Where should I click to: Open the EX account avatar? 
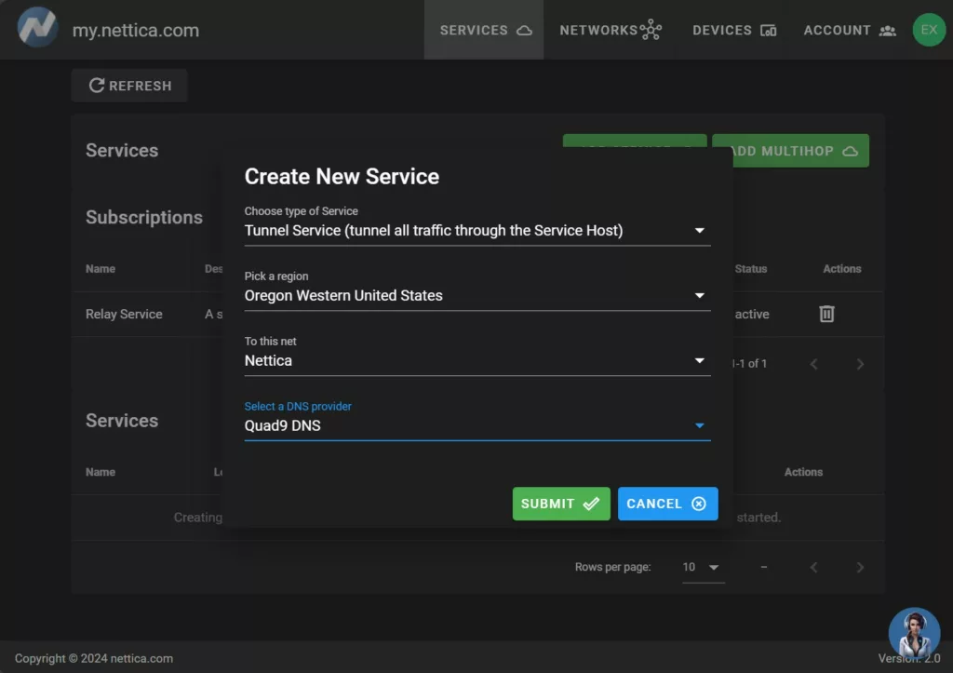928,30
